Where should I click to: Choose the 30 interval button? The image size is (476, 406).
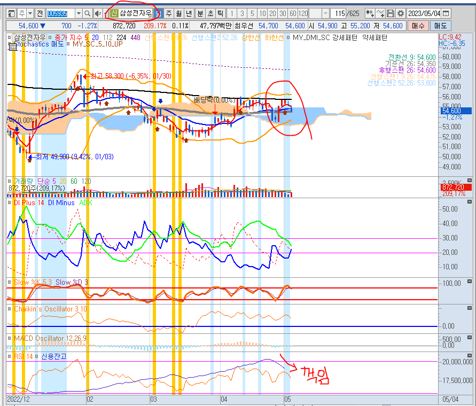coord(283,13)
